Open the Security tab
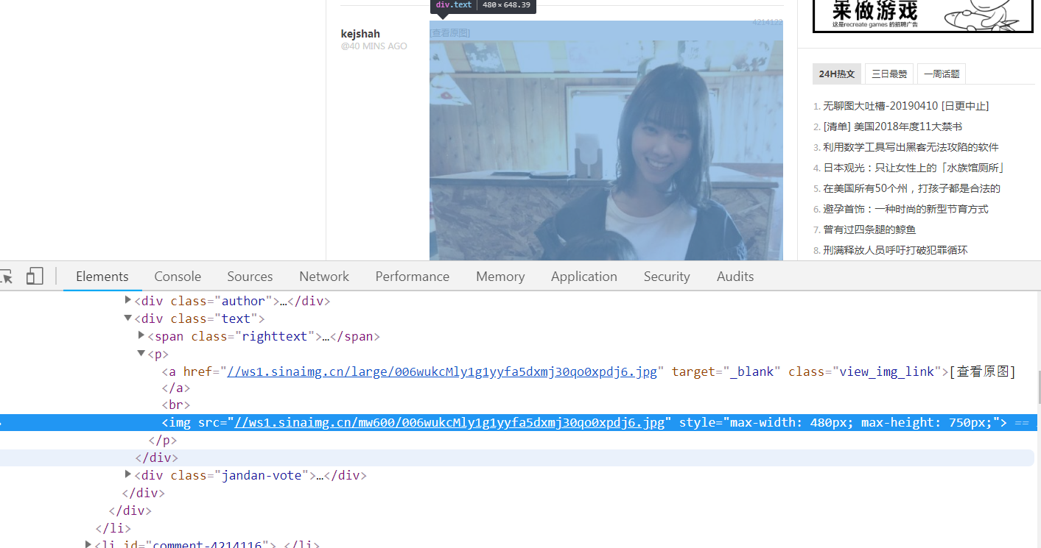This screenshot has height=548, width=1041. (666, 277)
